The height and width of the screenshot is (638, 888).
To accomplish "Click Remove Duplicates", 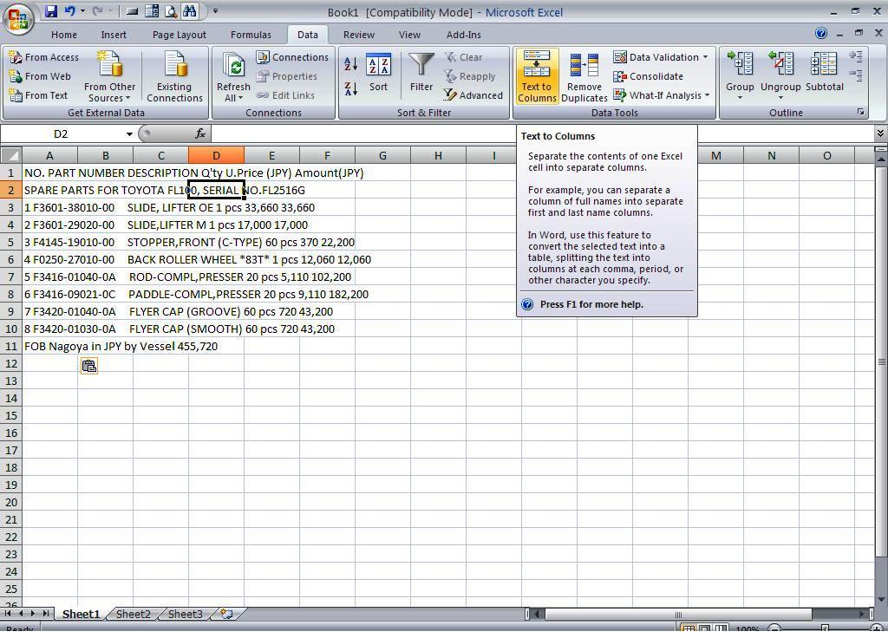I will coord(584,77).
